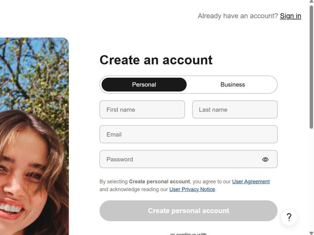Switch to the Business account tab
Screen dimensions: 314x235
(x=233, y=85)
